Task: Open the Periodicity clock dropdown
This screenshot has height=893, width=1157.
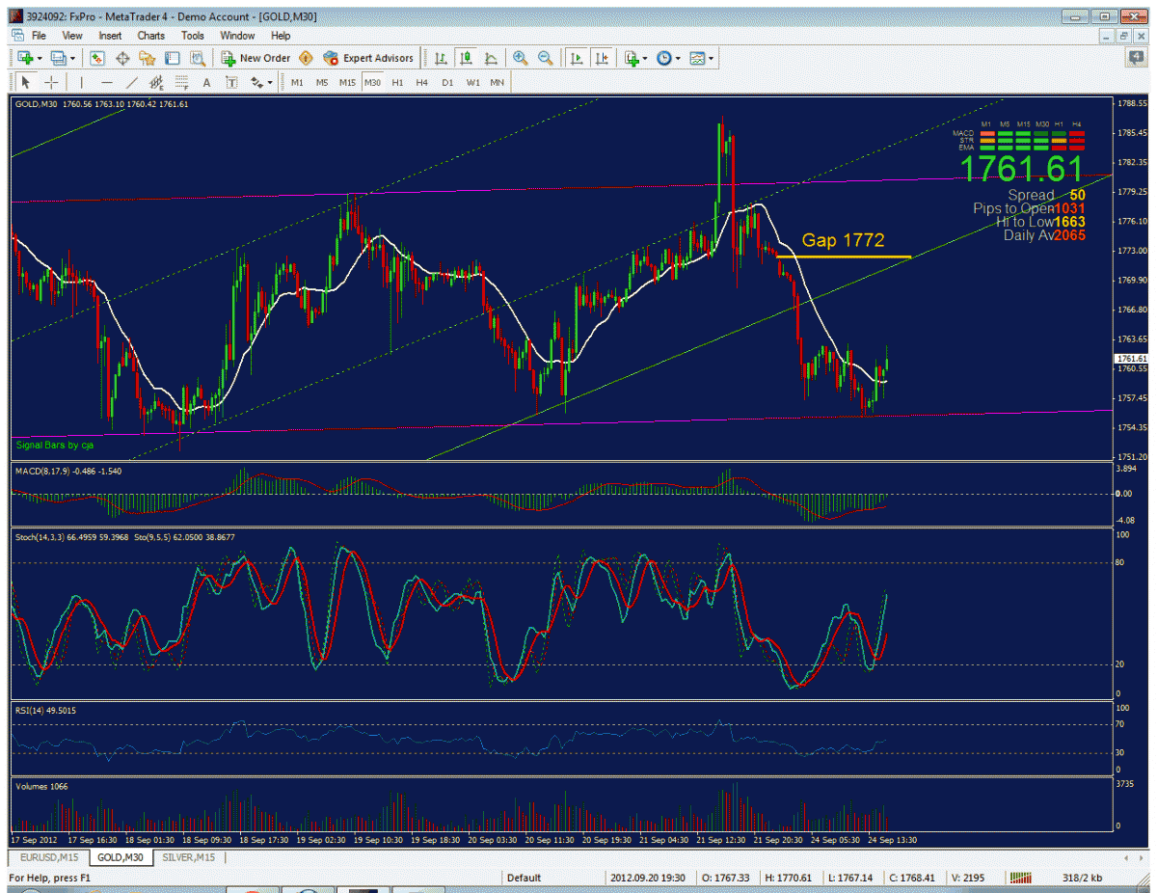Action: (668, 58)
